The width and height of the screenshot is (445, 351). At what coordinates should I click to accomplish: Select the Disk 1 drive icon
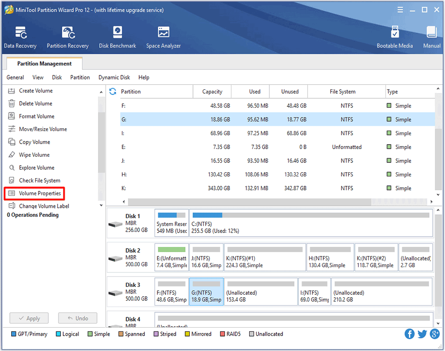click(115, 225)
